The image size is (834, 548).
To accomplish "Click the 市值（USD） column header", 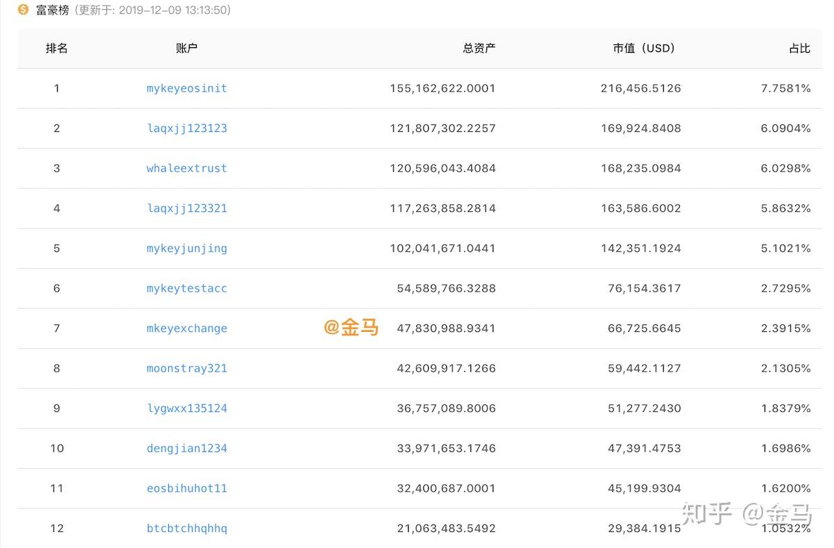I will (x=644, y=49).
